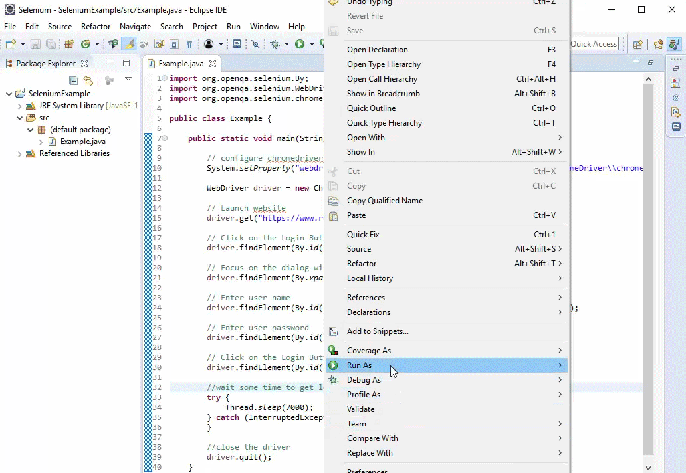This screenshot has height=473, width=686.
Task: Open dropdown next to the user profile icon
Action: click(221, 44)
